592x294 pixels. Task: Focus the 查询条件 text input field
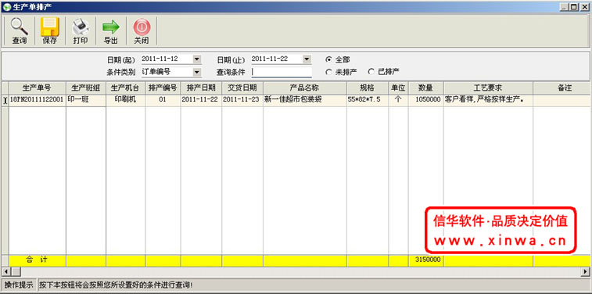(282, 72)
